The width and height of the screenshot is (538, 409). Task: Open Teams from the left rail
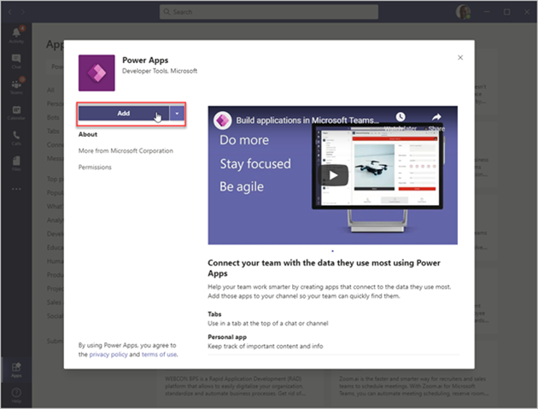click(16, 86)
